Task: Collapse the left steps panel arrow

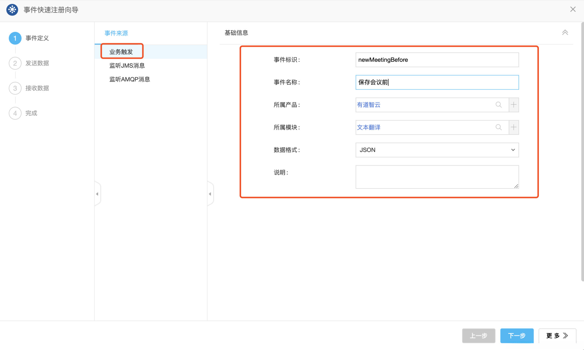Action: click(x=97, y=194)
